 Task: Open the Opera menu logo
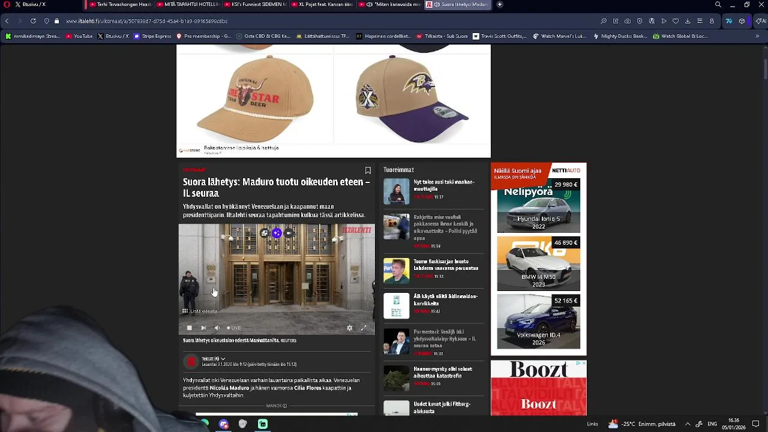point(7,4)
